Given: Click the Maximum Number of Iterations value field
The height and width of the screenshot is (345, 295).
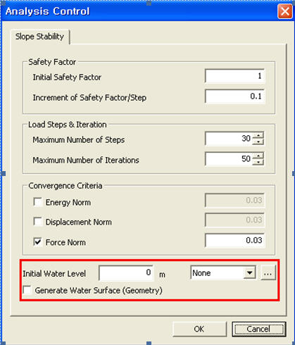Looking at the screenshot, I should click(x=229, y=159).
